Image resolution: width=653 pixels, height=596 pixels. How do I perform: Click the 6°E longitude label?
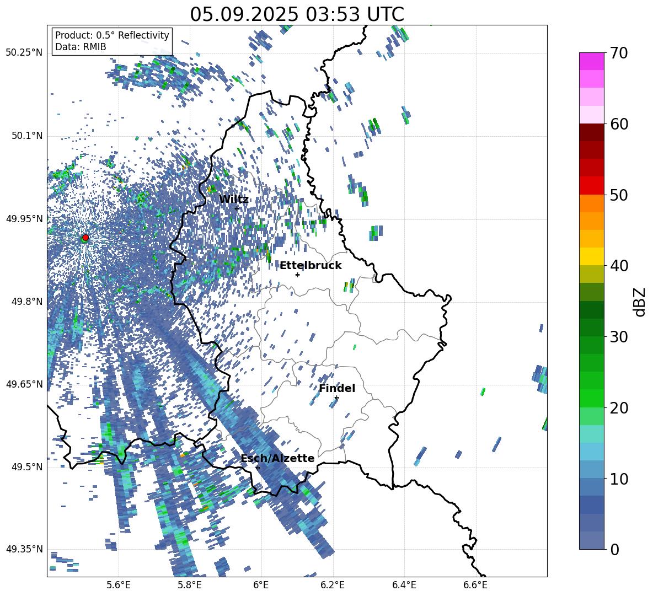click(x=261, y=585)
